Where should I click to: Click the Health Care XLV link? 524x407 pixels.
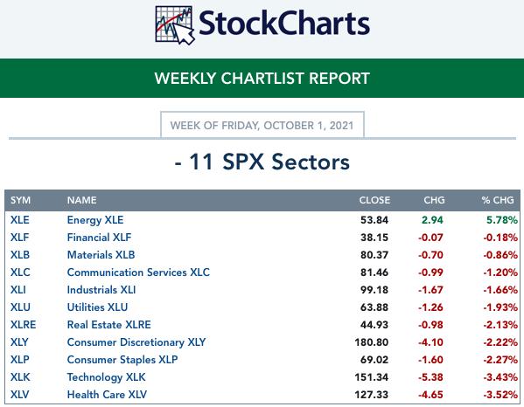click(107, 395)
